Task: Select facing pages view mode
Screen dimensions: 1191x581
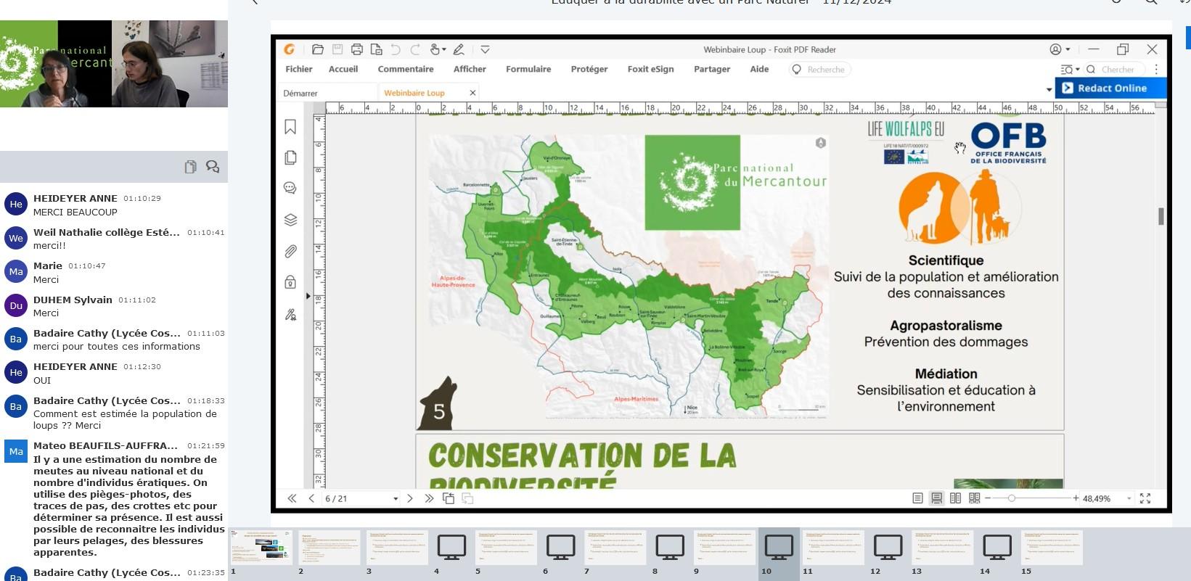Action: coord(956,498)
